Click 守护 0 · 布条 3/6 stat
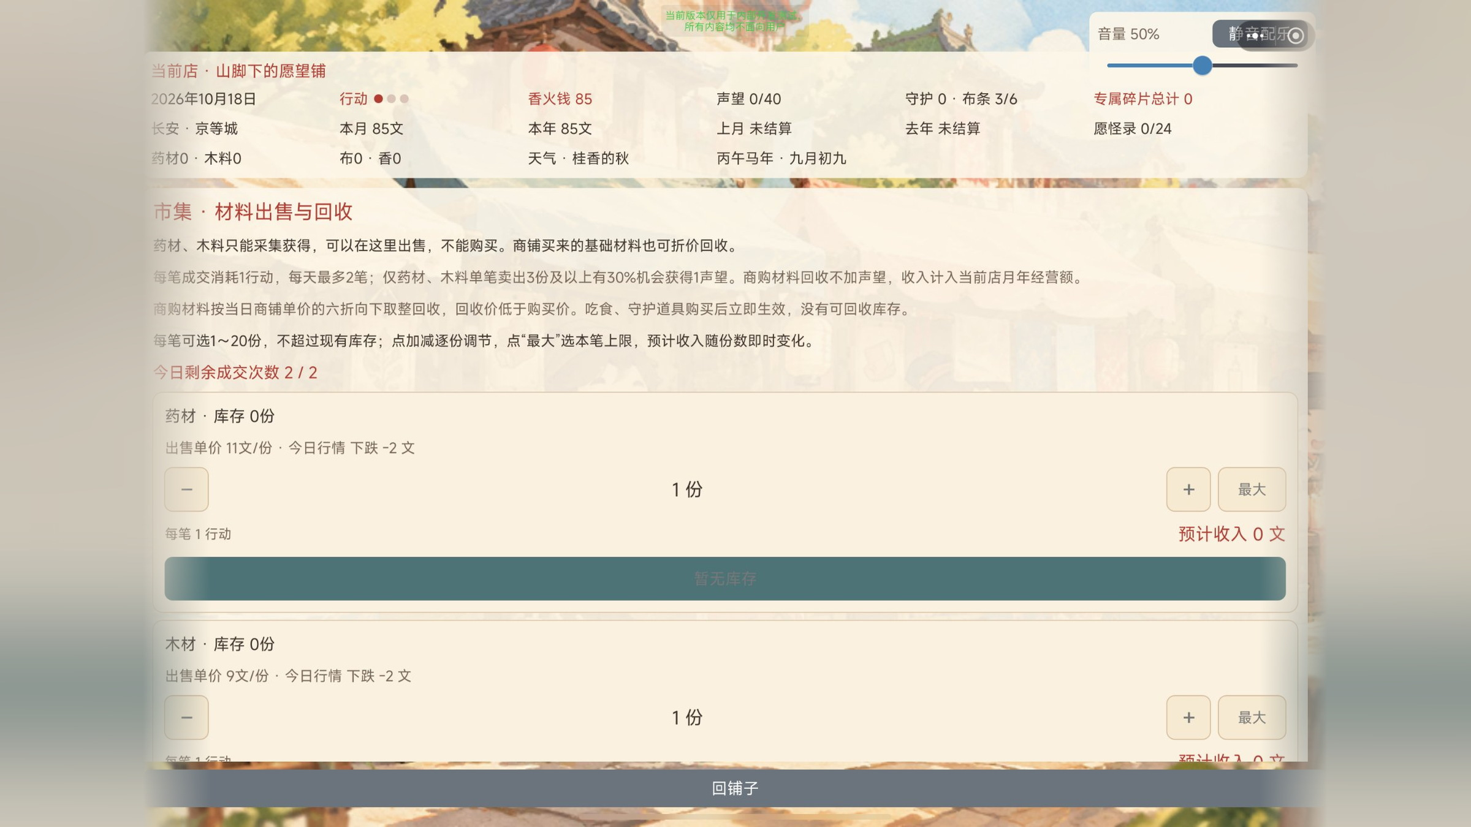This screenshot has width=1471, height=827. [x=961, y=99]
